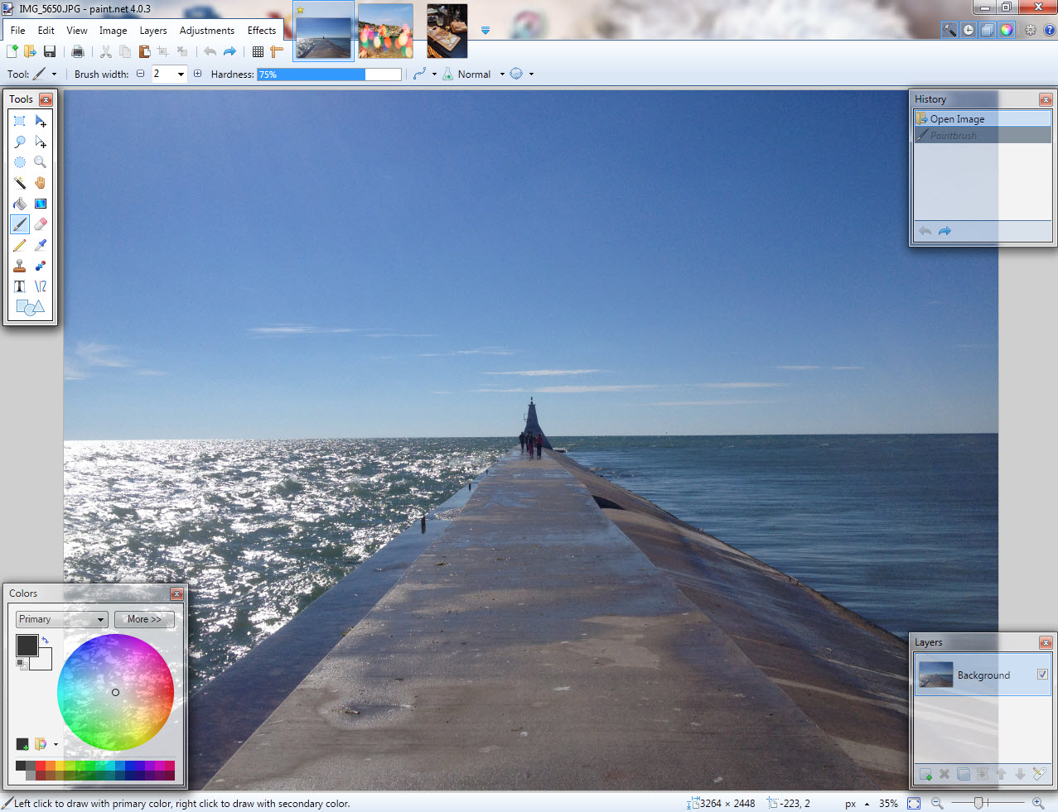Select the Magic Wand tool
Viewport: 1058px width, 812px height.
coord(20,182)
